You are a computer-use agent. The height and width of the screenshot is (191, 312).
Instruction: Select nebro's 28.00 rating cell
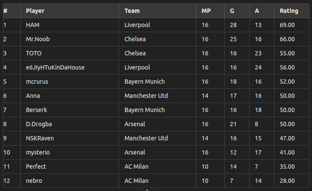291,181
